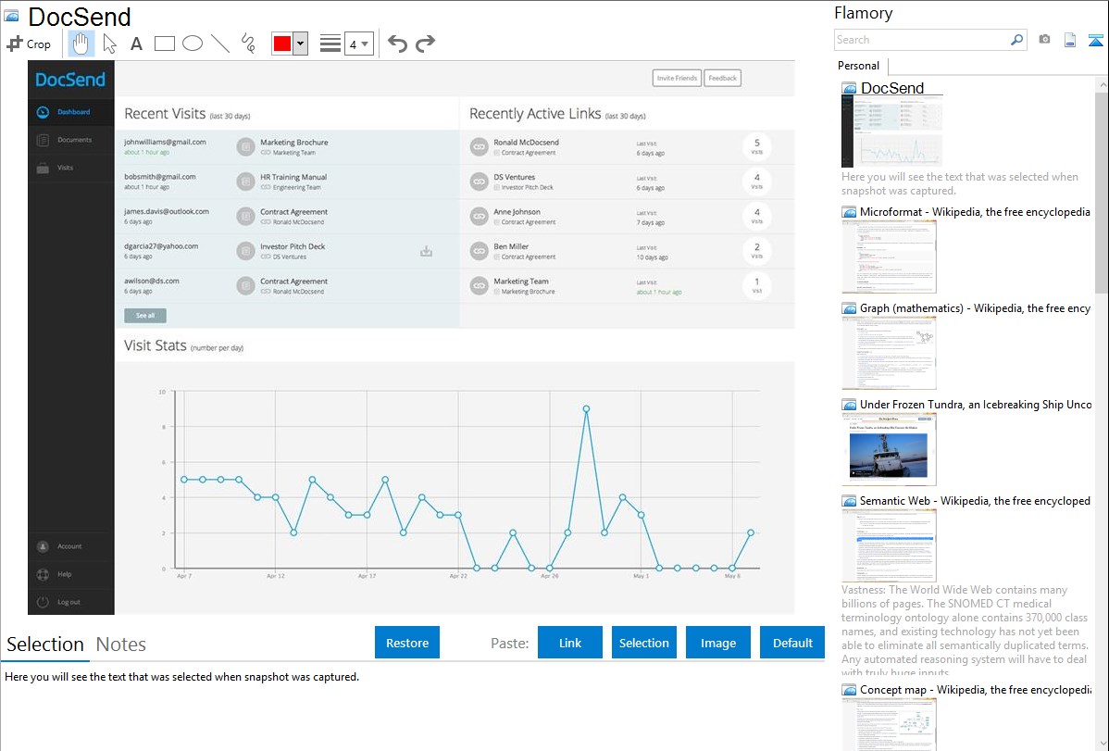Click the Feedback button

[722, 78]
